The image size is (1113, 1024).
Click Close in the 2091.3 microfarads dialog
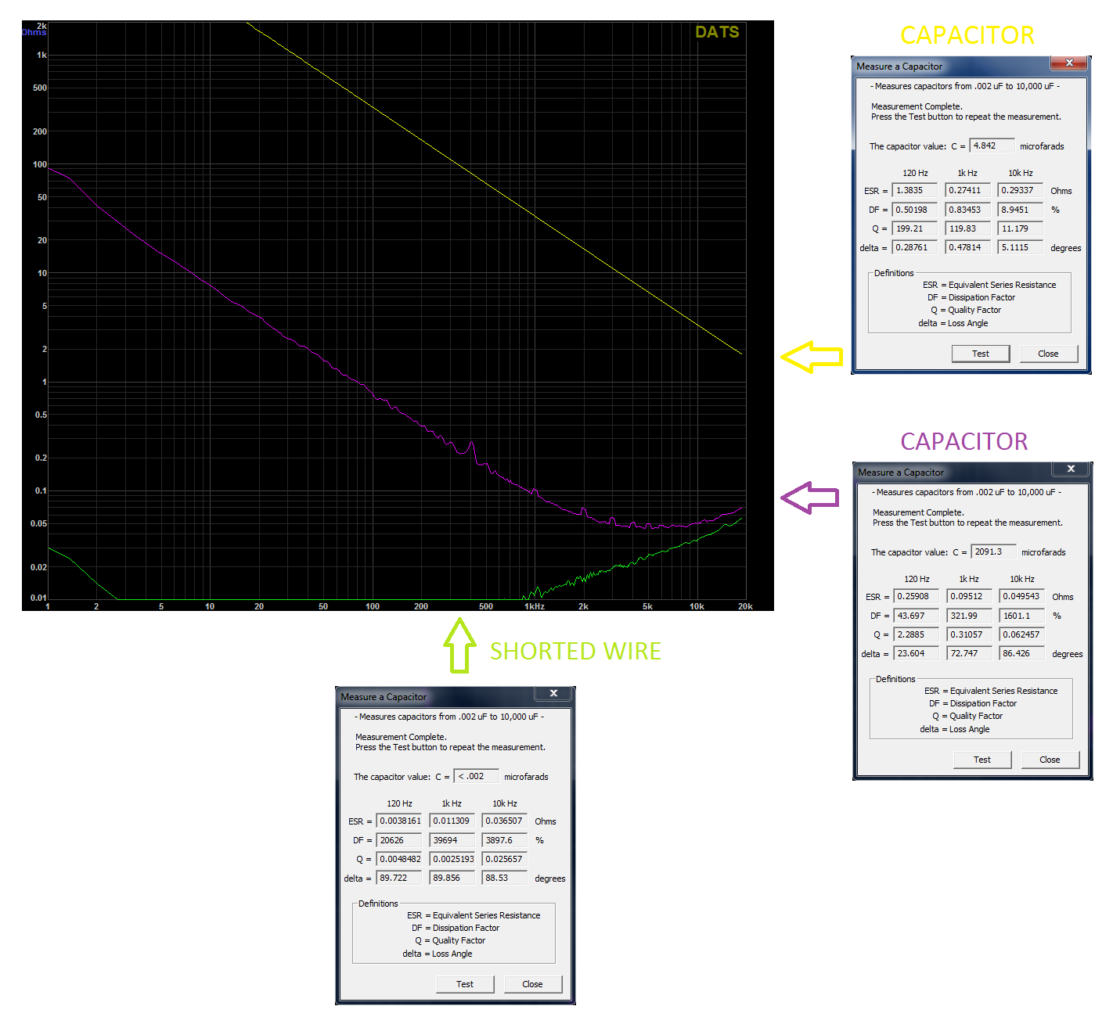tap(1050, 760)
